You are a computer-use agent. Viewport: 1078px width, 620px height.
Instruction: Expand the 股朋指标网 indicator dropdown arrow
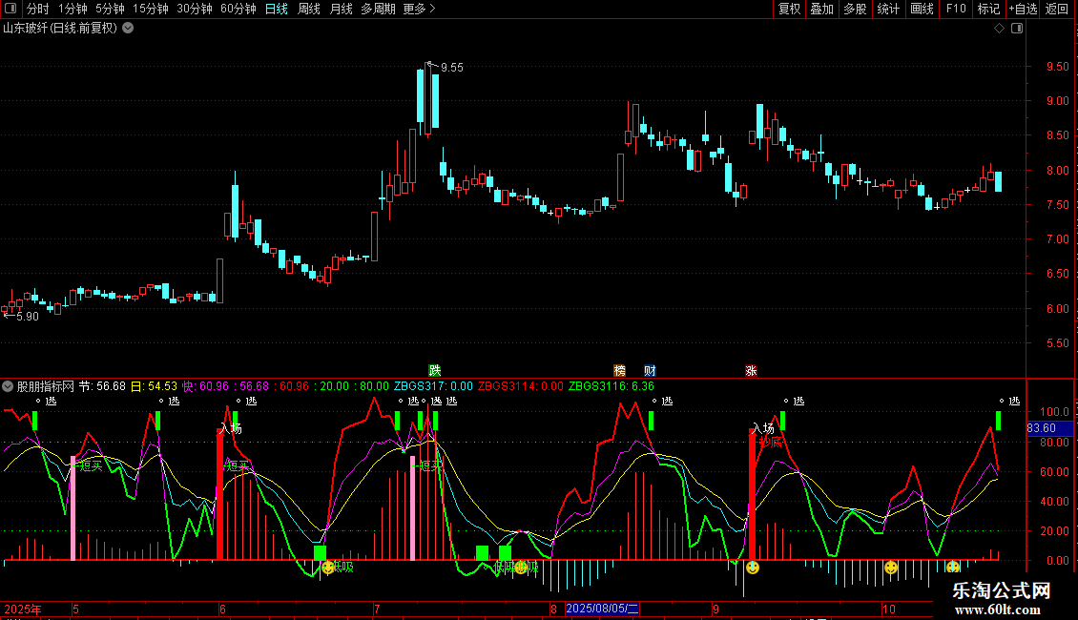click(9, 386)
